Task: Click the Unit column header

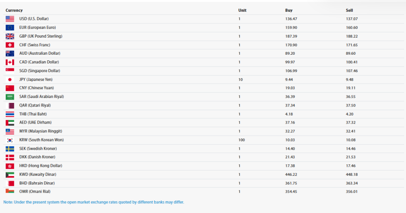Action: tap(242, 11)
